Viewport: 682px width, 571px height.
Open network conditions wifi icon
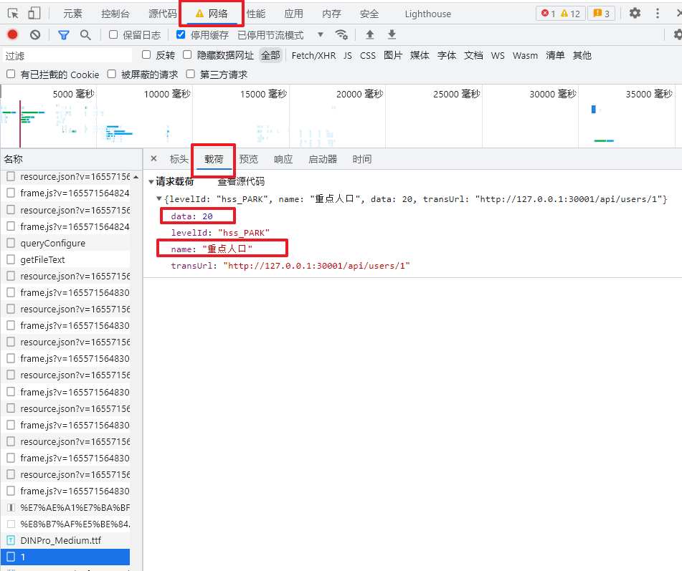pyautogui.click(x=341, y=34)
